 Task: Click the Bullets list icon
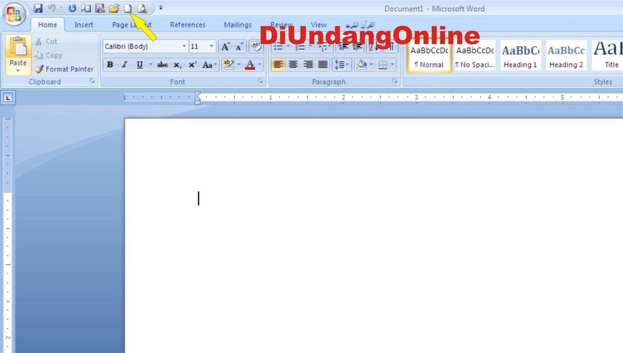click(x=278, y=47)
